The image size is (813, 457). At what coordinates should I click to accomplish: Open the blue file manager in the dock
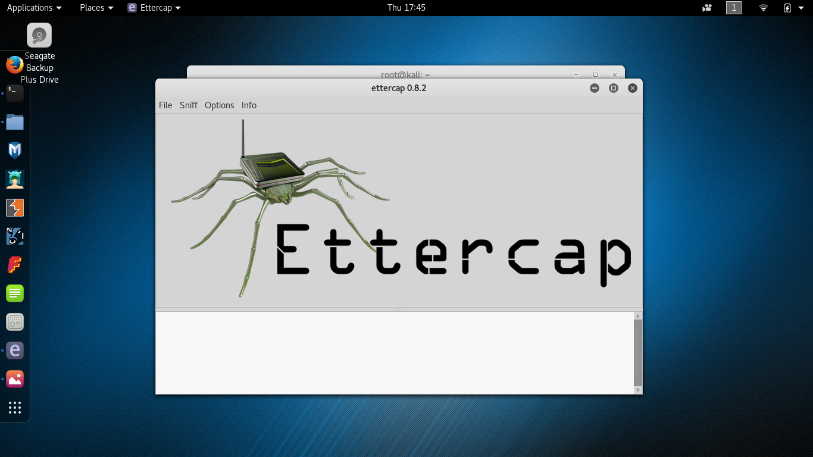click(x=15, y=122)
